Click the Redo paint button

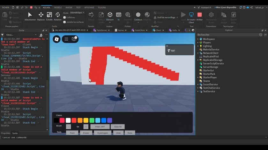[x=130, y=133]
